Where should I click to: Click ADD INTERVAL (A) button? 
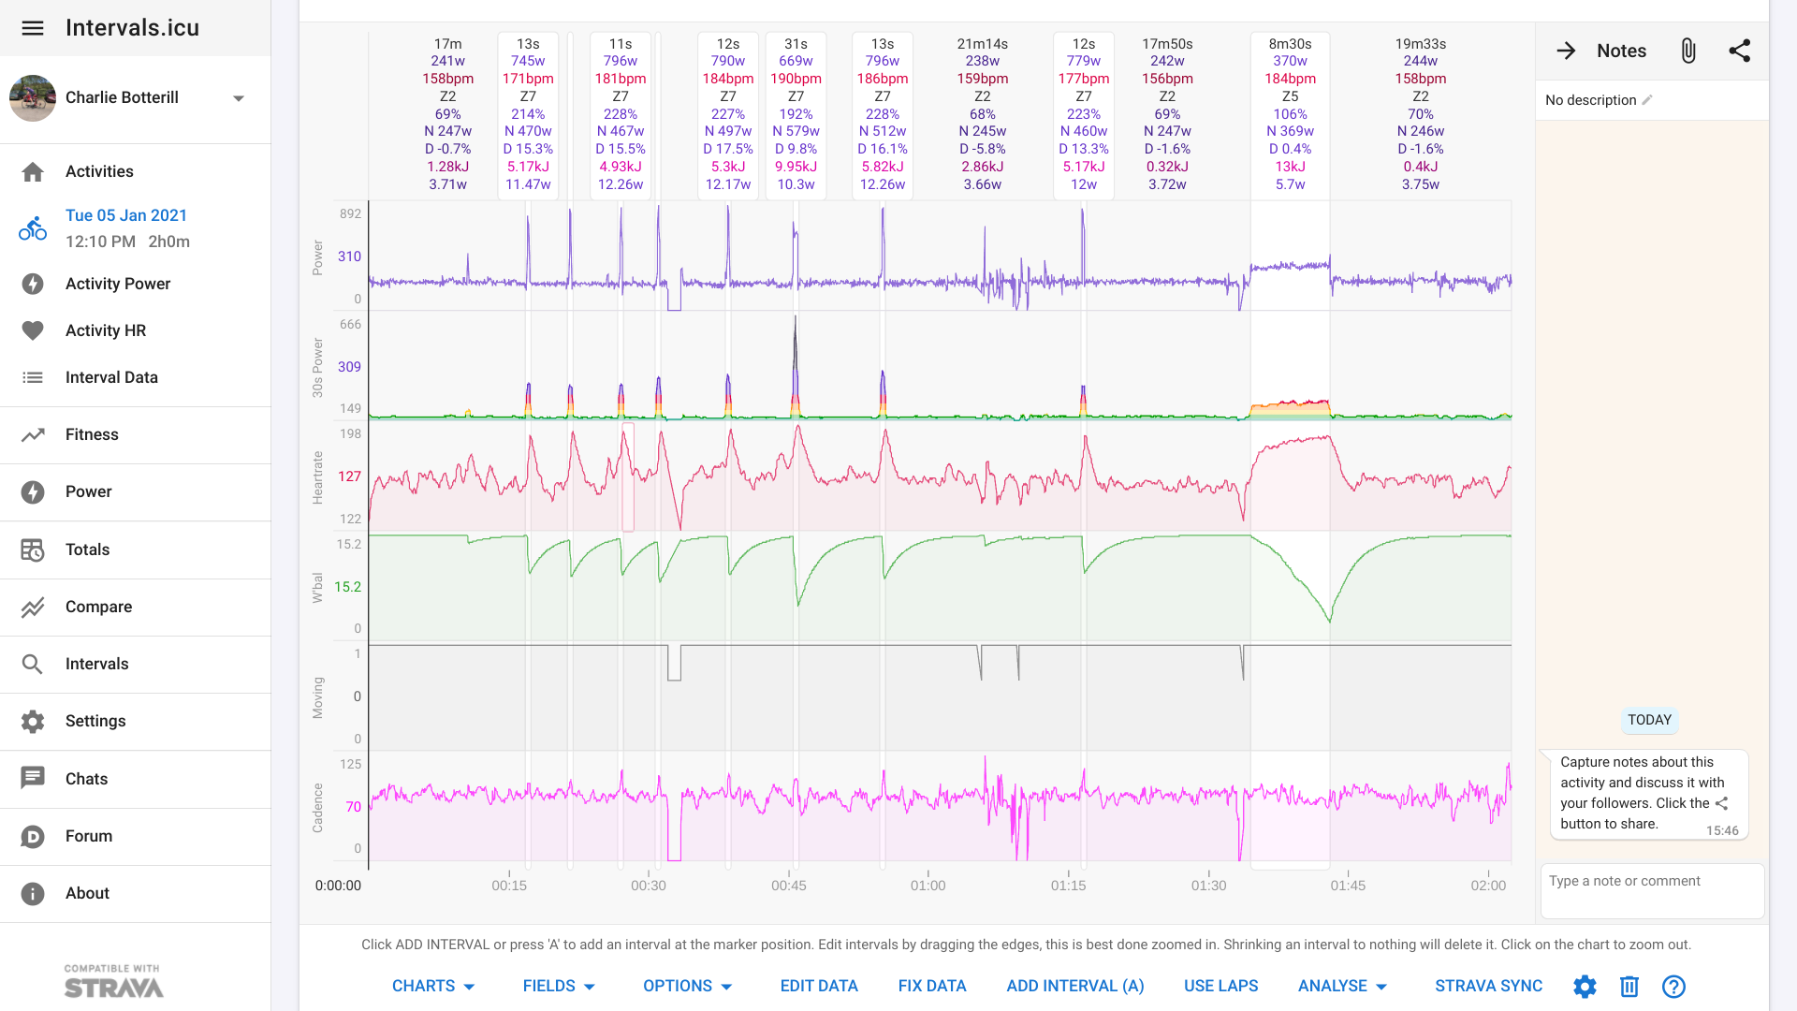[x=1074, y=986]
